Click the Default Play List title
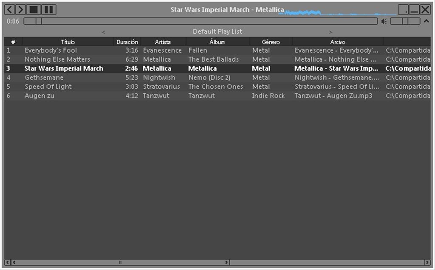Viewport: 435px width, 270px height. pyautogui.click(x=217, y=31)
